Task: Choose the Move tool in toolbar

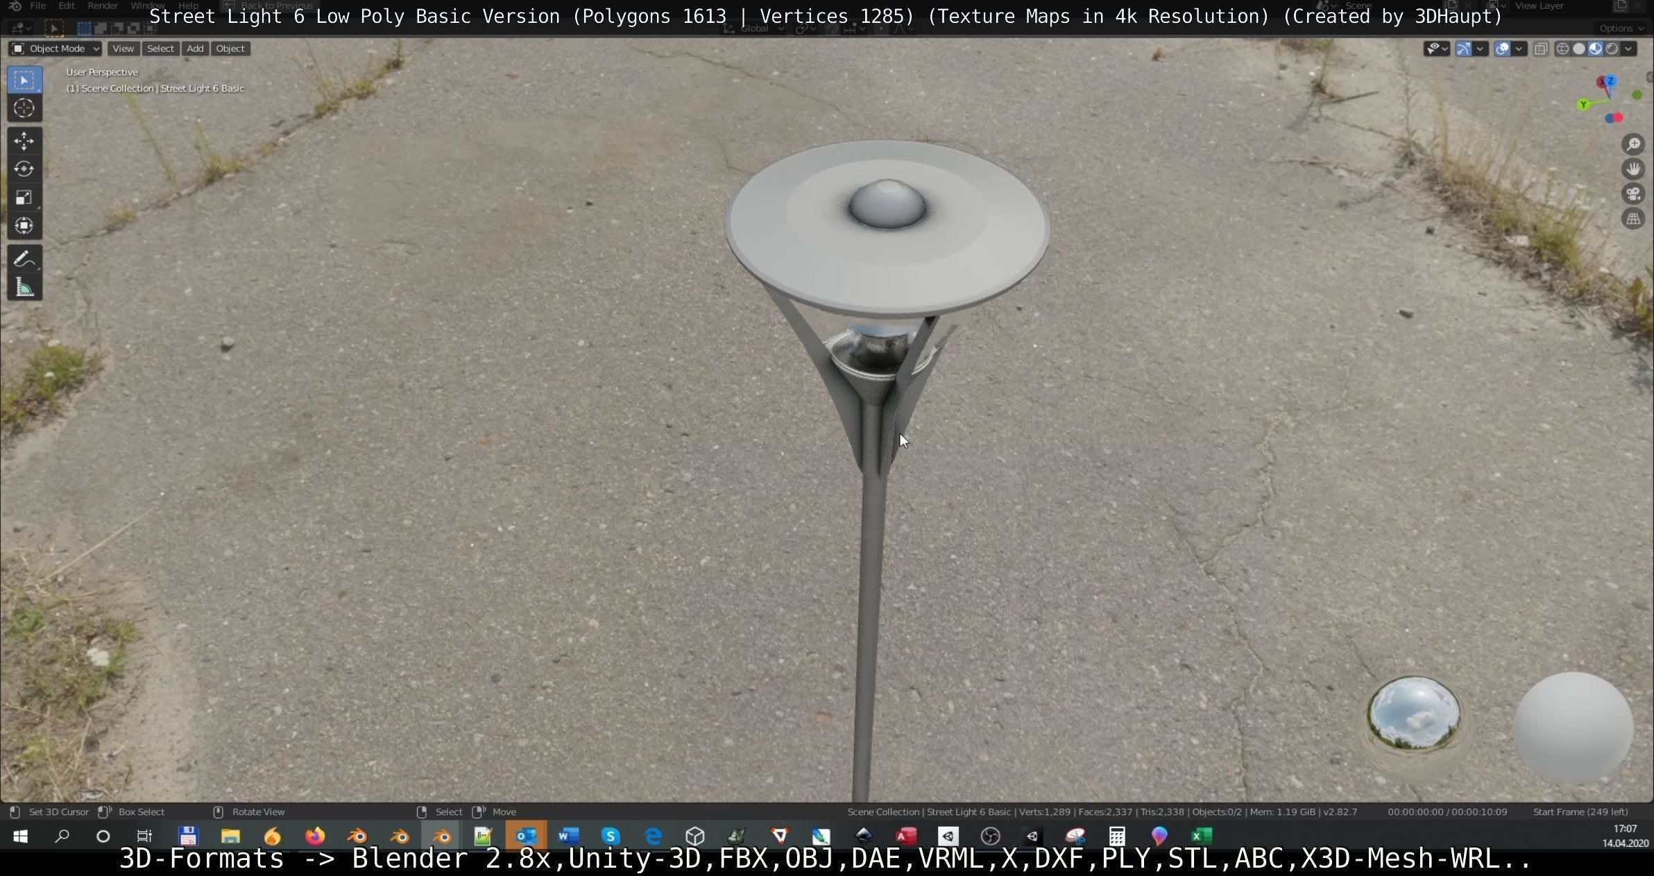Action: [x=24, y=141]
